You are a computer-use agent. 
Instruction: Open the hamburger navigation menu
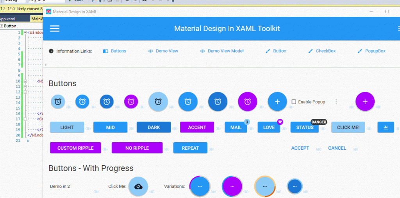coord(55,28)
